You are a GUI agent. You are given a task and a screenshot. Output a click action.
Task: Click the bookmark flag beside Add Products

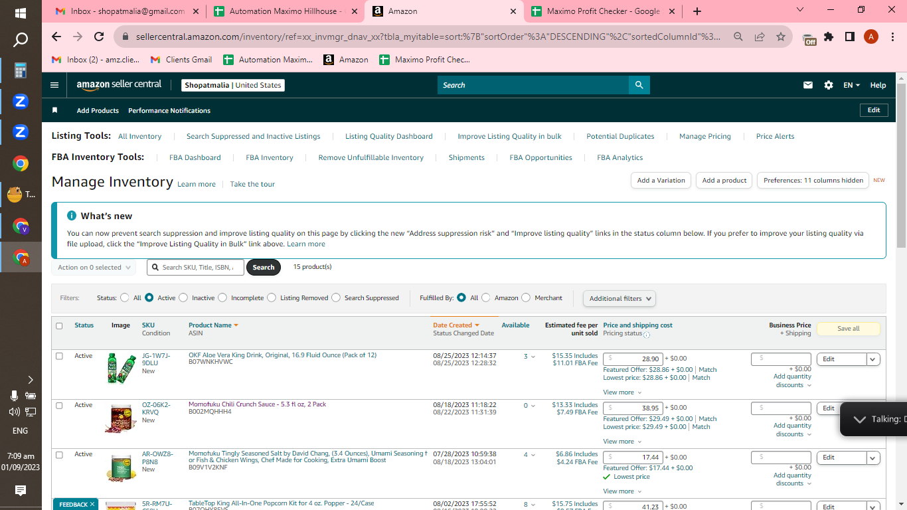click(x=55, y=110)
